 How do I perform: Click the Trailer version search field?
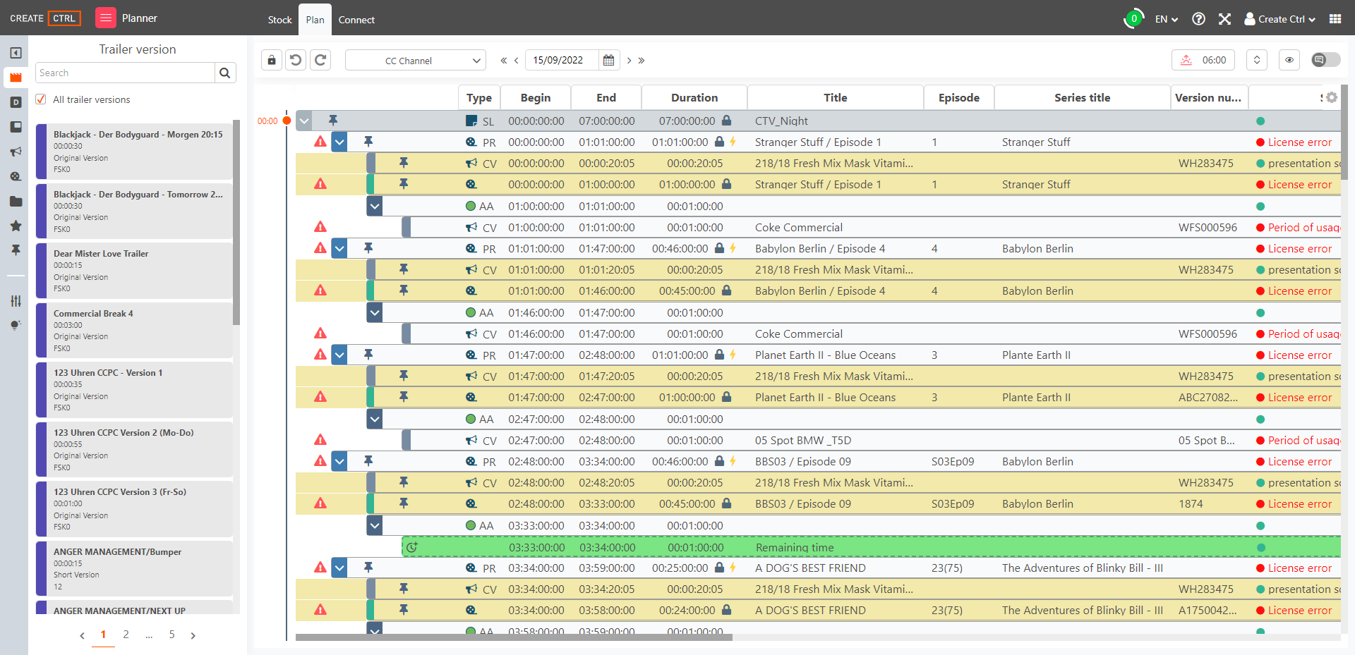coord(125,73)
